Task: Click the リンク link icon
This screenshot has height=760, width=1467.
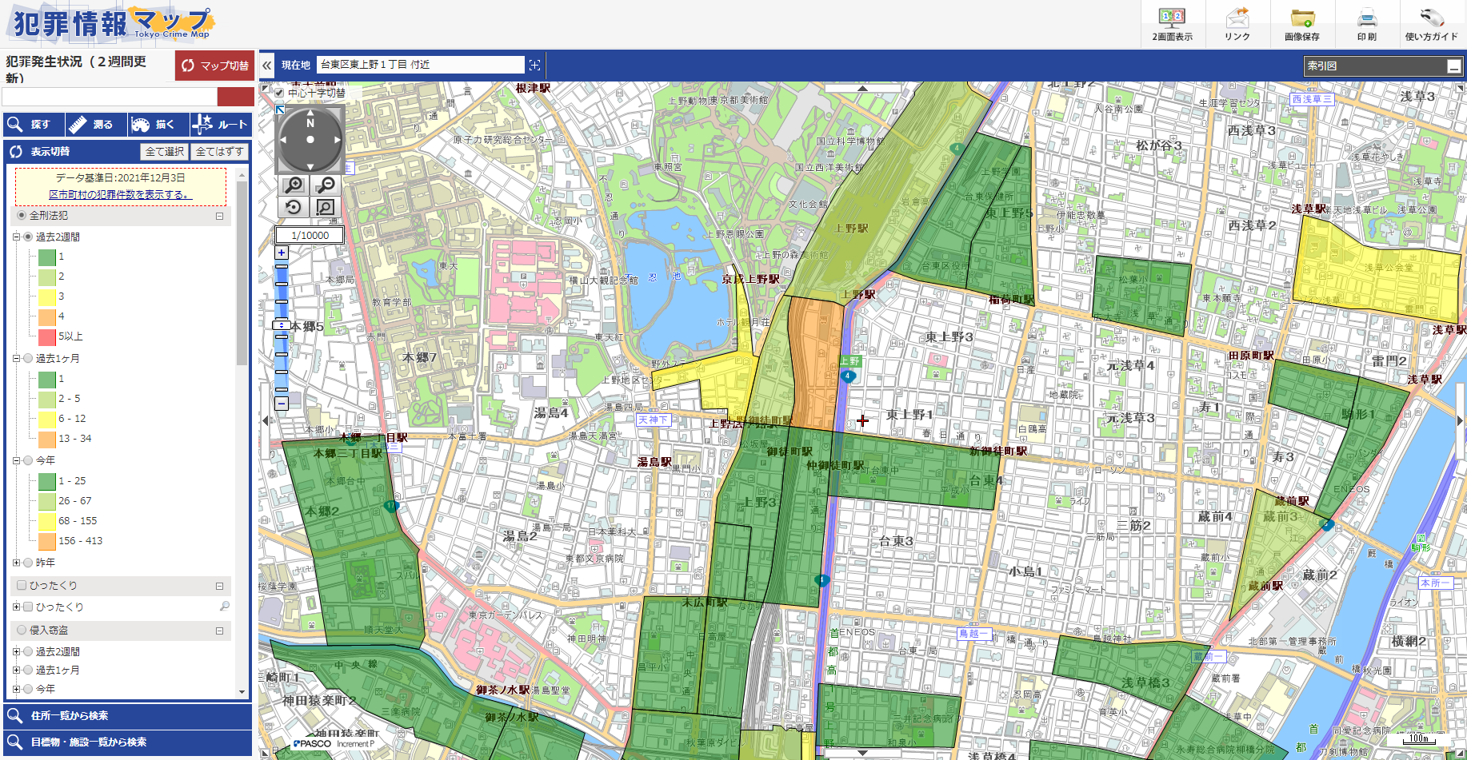Action: point(1237,24)
